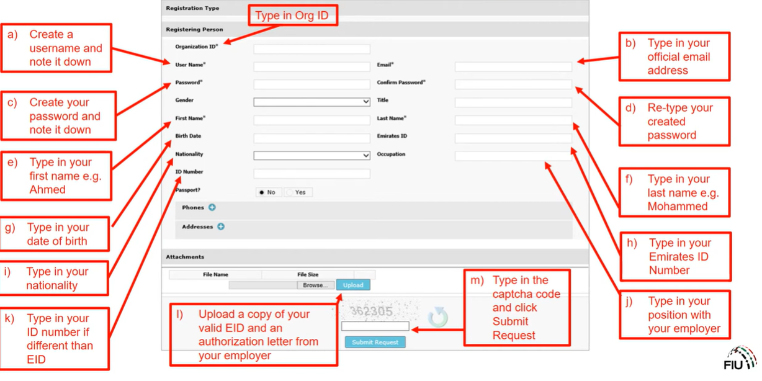Refresh the captcha code image
The height and width of the screenshot is (381, 762).
[438, 317]
